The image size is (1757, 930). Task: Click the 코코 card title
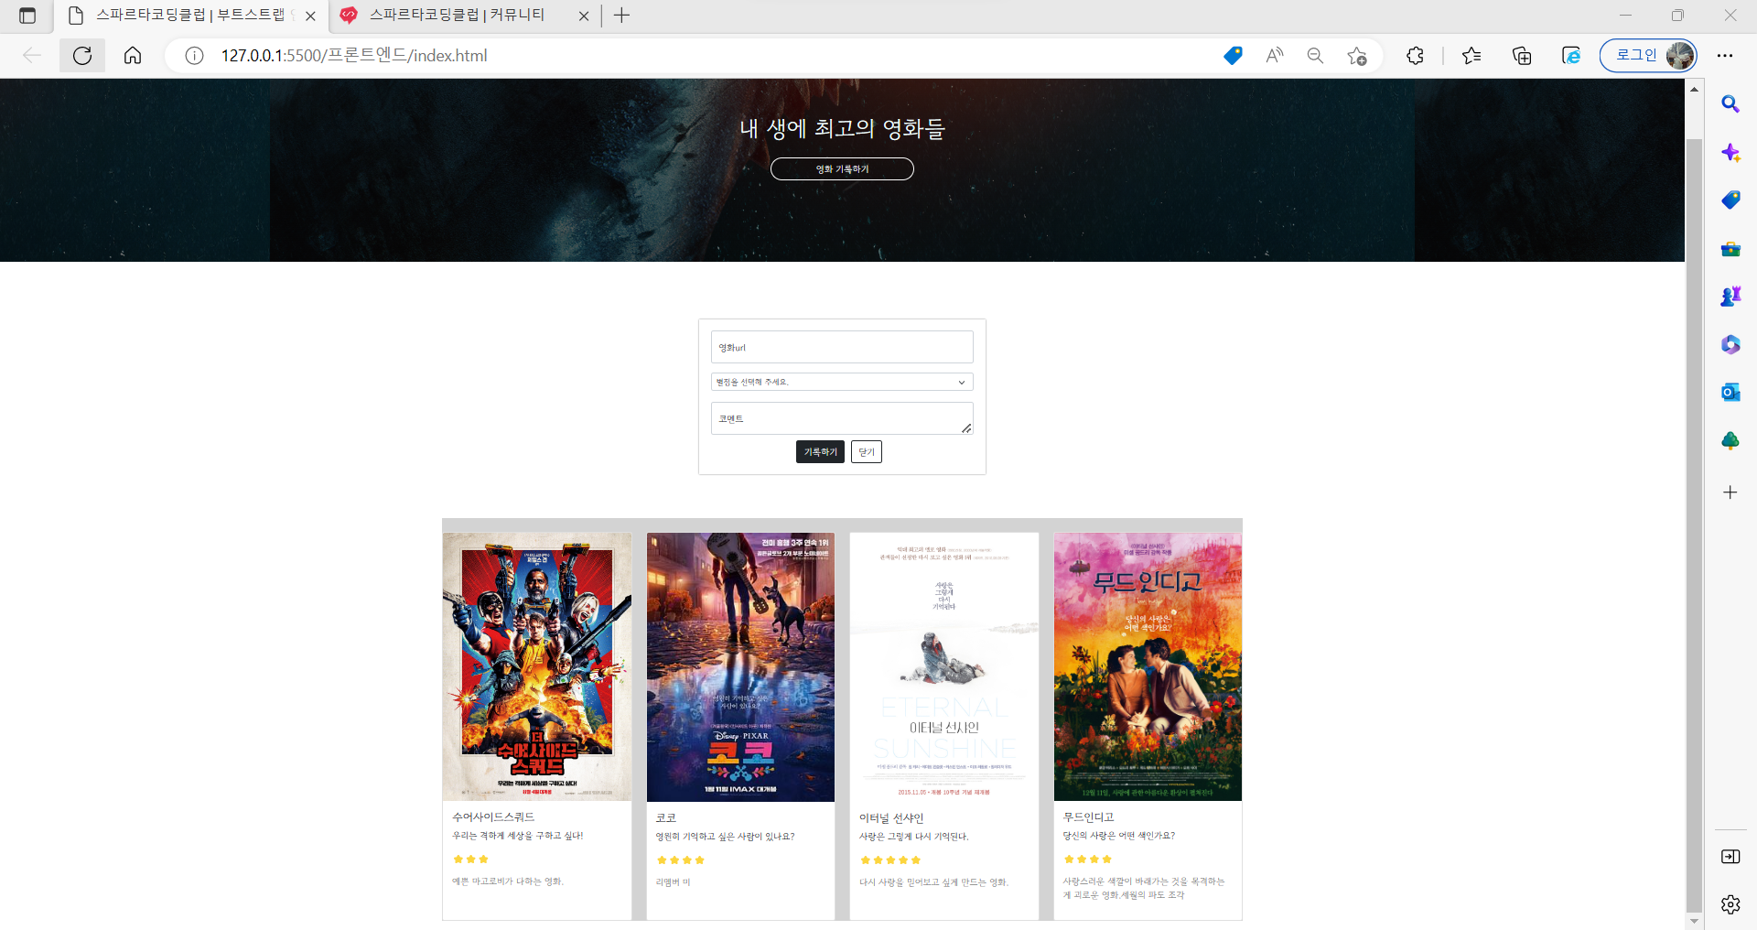[x=665, y=817]
